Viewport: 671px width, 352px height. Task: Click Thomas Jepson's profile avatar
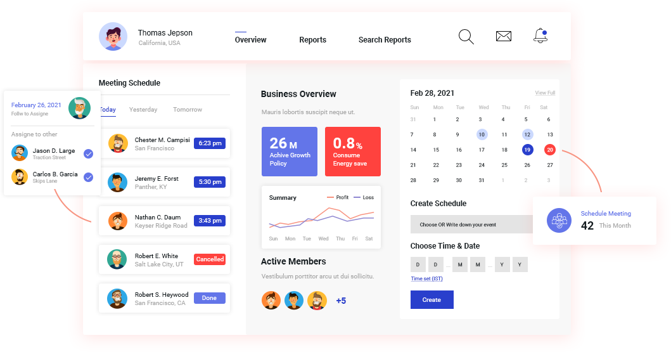(113, 37)
